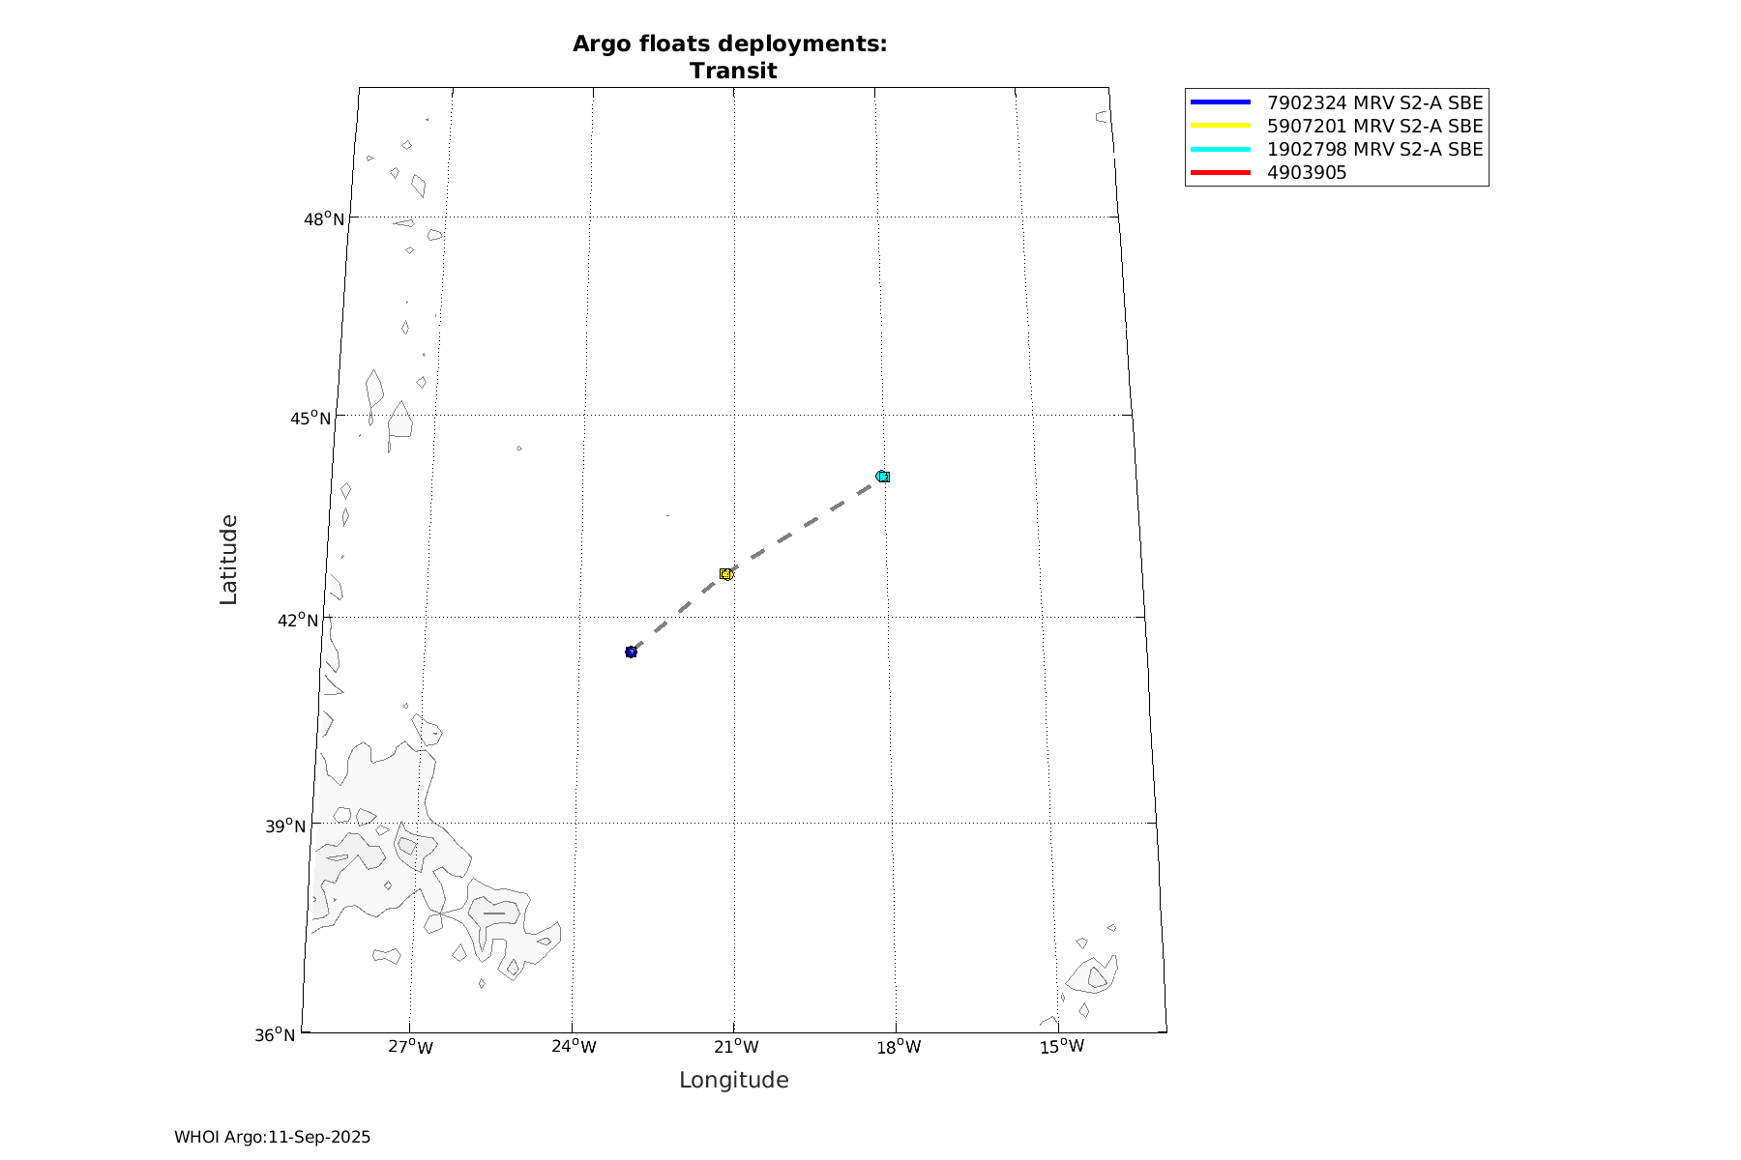Click legend entry 5907201 MRV S2-A SBE
Screen dimensions: 1741x1160
[1374, 126]
